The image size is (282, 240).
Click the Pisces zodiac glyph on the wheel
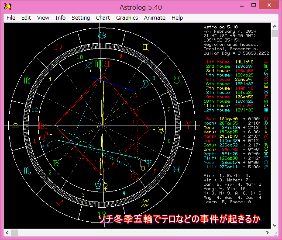pos(176,170)
